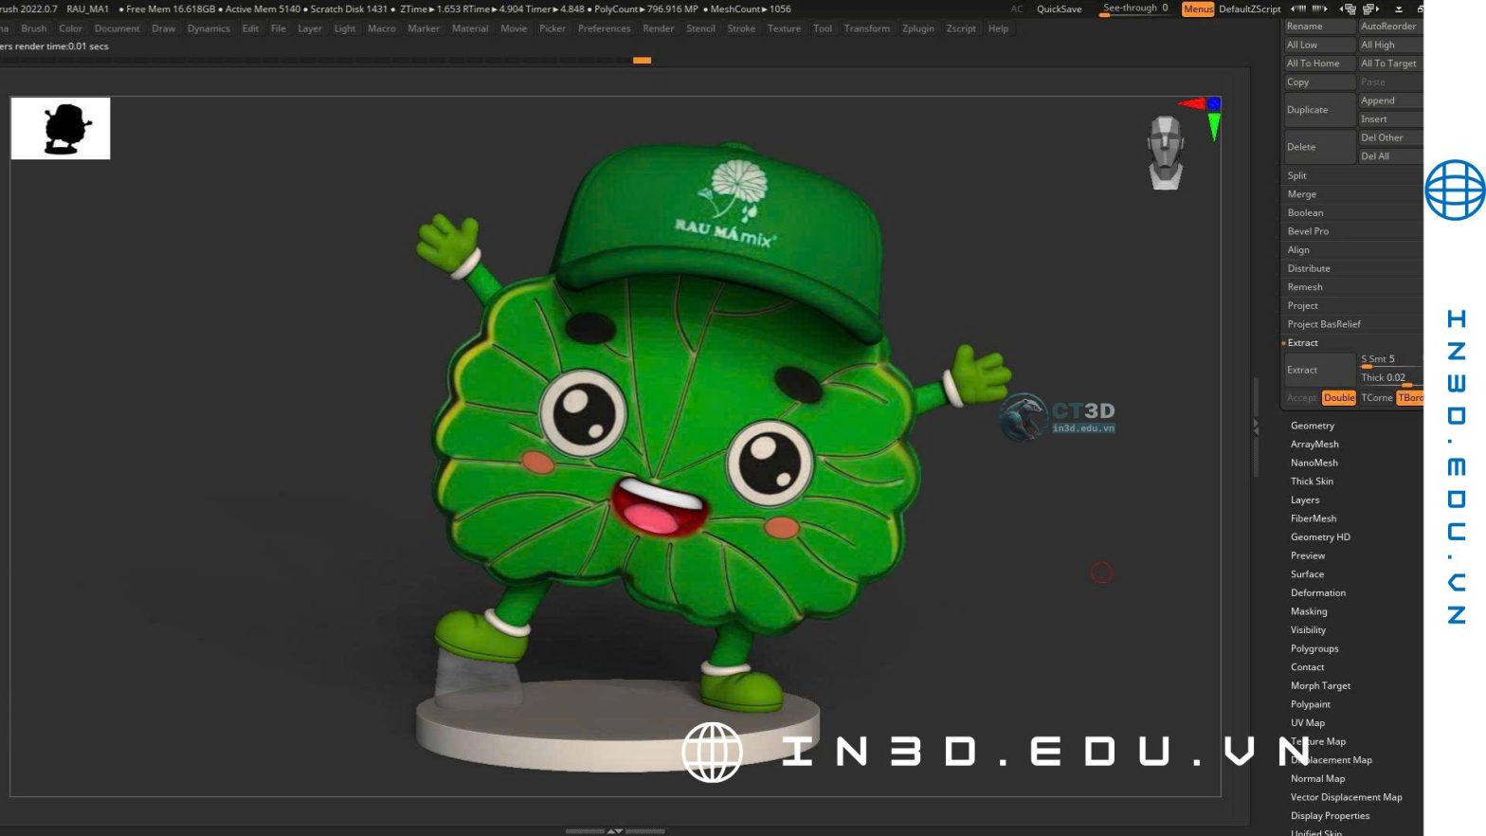Click All To Home button
Viewport: 1486px width, 836px height.
coord(1319,64)
